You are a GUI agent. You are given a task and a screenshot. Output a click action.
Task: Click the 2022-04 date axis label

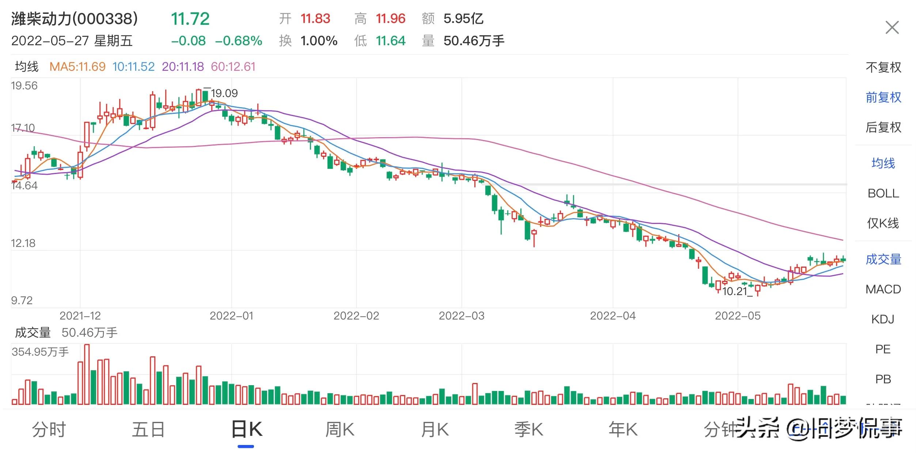click(613, 316)
